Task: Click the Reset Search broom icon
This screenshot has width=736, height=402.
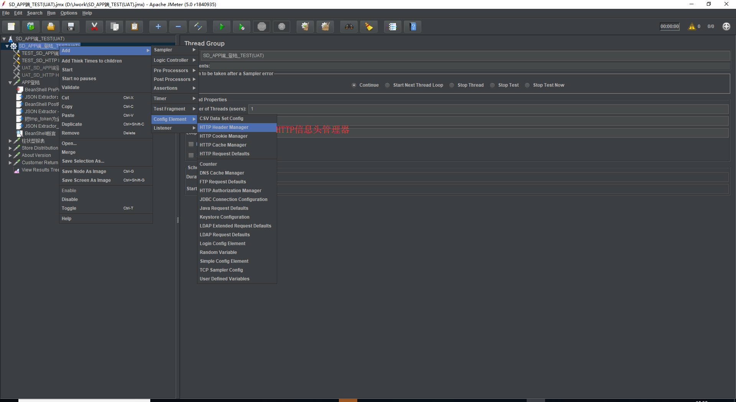Action: [x=369, y=26]
